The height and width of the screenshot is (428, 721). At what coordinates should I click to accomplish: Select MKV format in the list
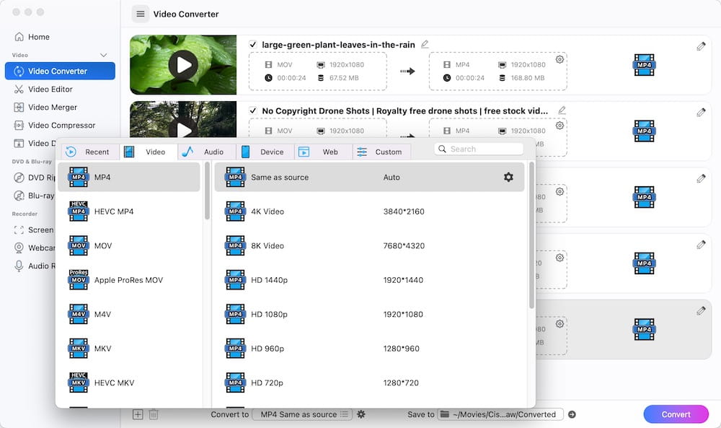tap(129, 349)
